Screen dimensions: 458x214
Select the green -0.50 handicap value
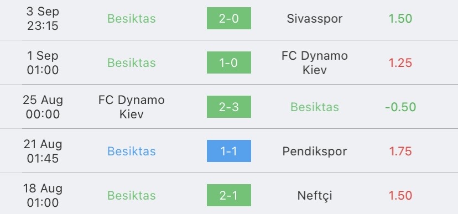(x=400, y=107)
